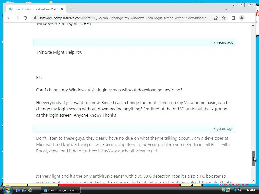
Task: Bookmark this page with the star
Action: 224,18
